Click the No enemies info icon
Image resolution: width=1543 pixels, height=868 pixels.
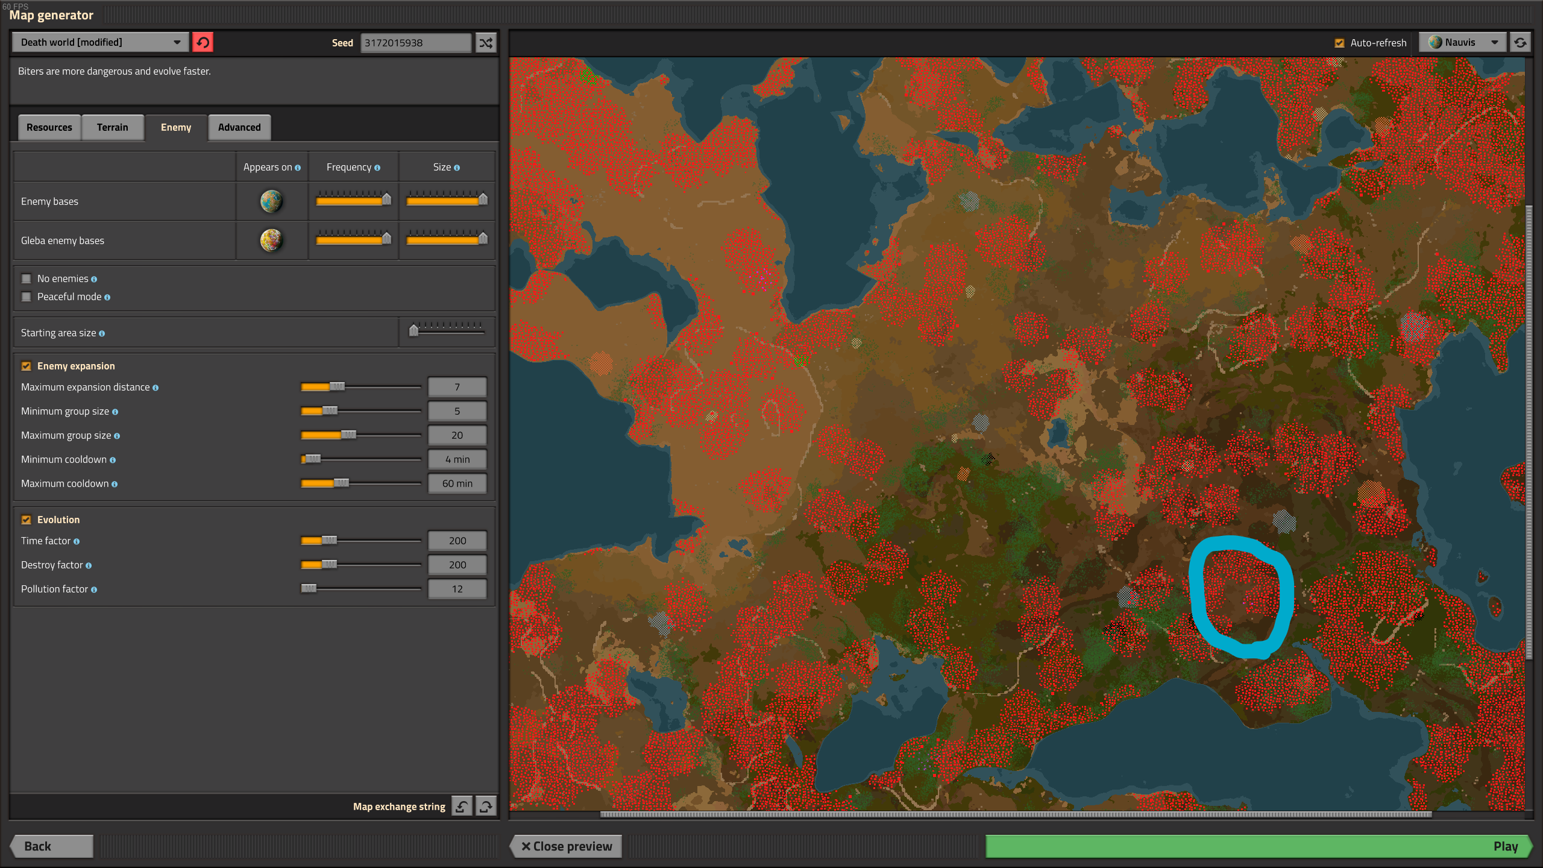[94, 279]
